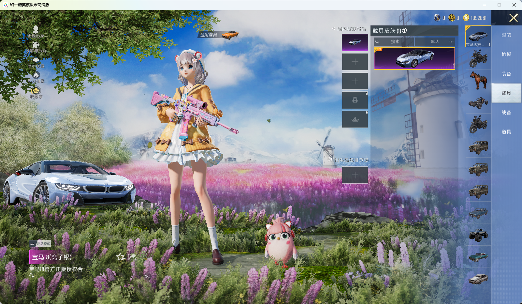
Task: Select the buggy in the vehicle list
Action: point(478,102)
